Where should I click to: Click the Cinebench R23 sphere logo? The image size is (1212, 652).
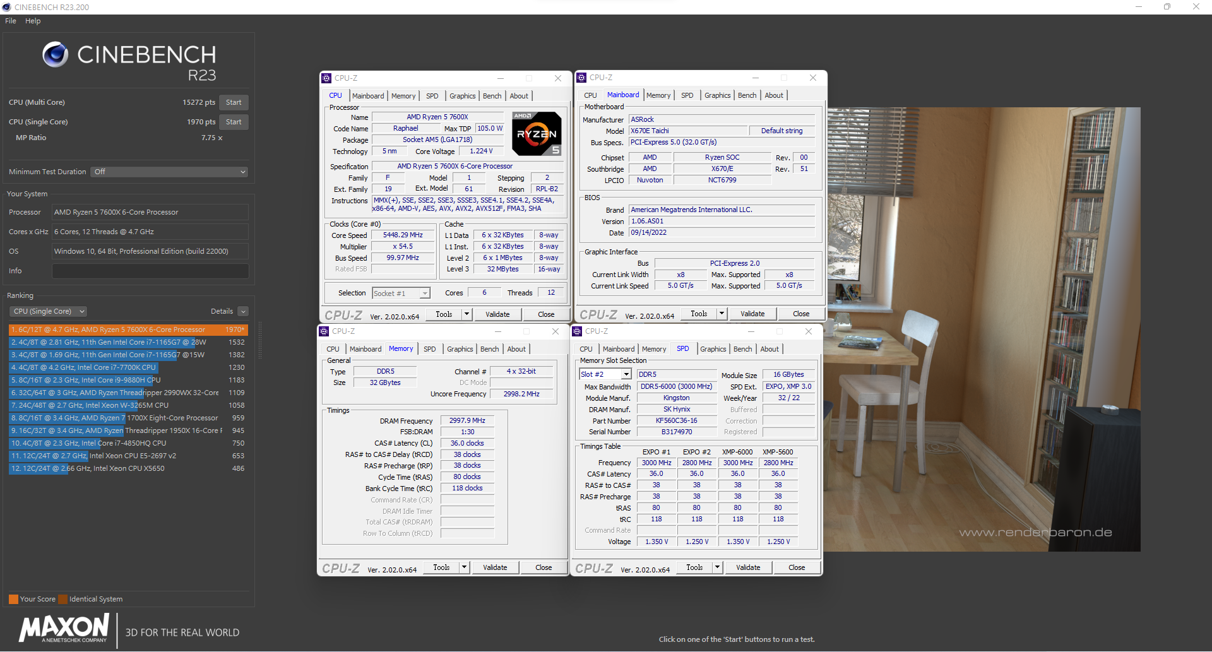[55, 54]
